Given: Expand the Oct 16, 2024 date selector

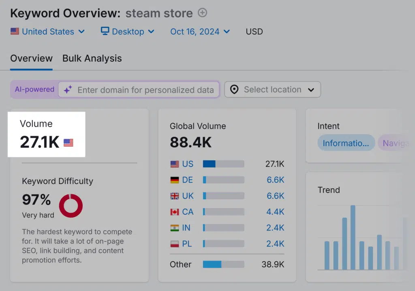Looking at the screenshot, I should [x=200, y=32].
